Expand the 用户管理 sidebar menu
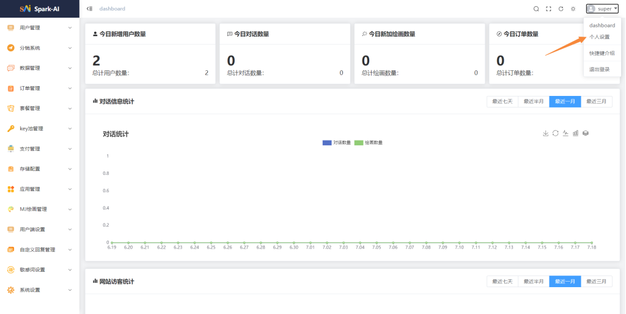This screenshot has width=626, height=314. point(40,28)
